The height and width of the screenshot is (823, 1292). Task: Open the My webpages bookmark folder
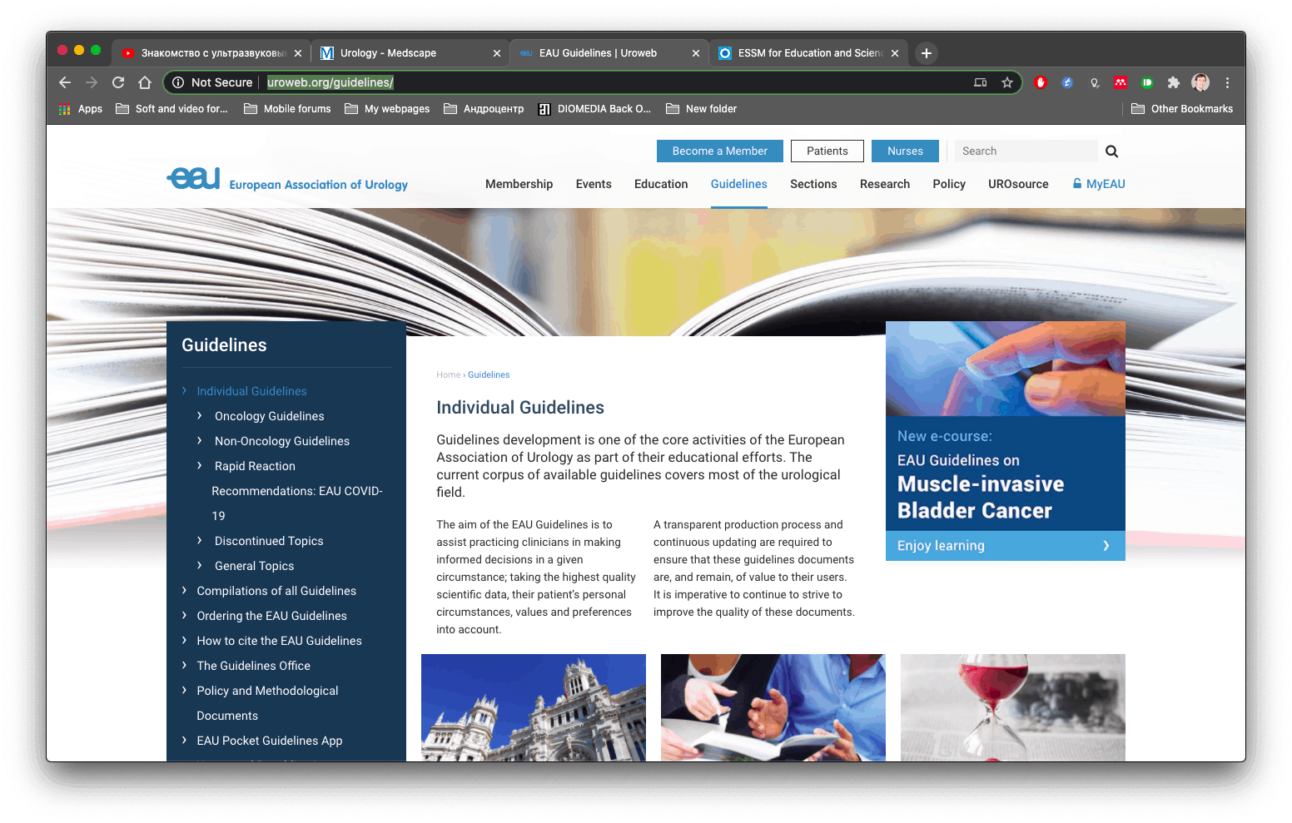coord(387,109)
